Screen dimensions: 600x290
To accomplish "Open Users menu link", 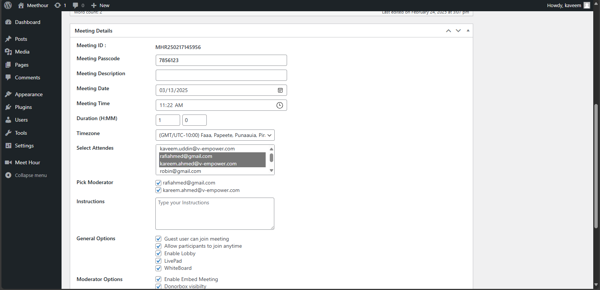I will (x=21, y=120).
